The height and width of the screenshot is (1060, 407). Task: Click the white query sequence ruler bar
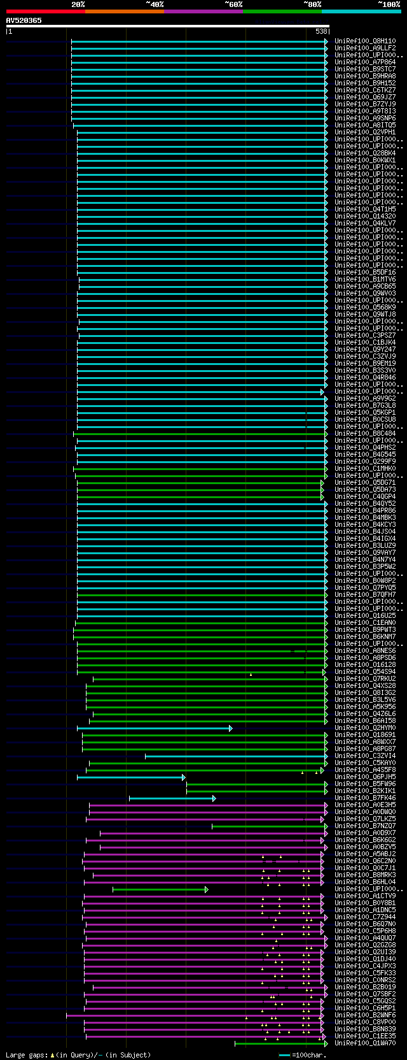coord(167,26)
